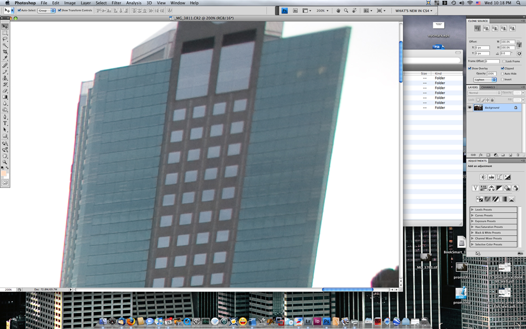Image resolution: width=526 pixels, height=329 pixels.
Task: Open the Auto-Select Group dropdown
Action: click(x=46, y=11)
